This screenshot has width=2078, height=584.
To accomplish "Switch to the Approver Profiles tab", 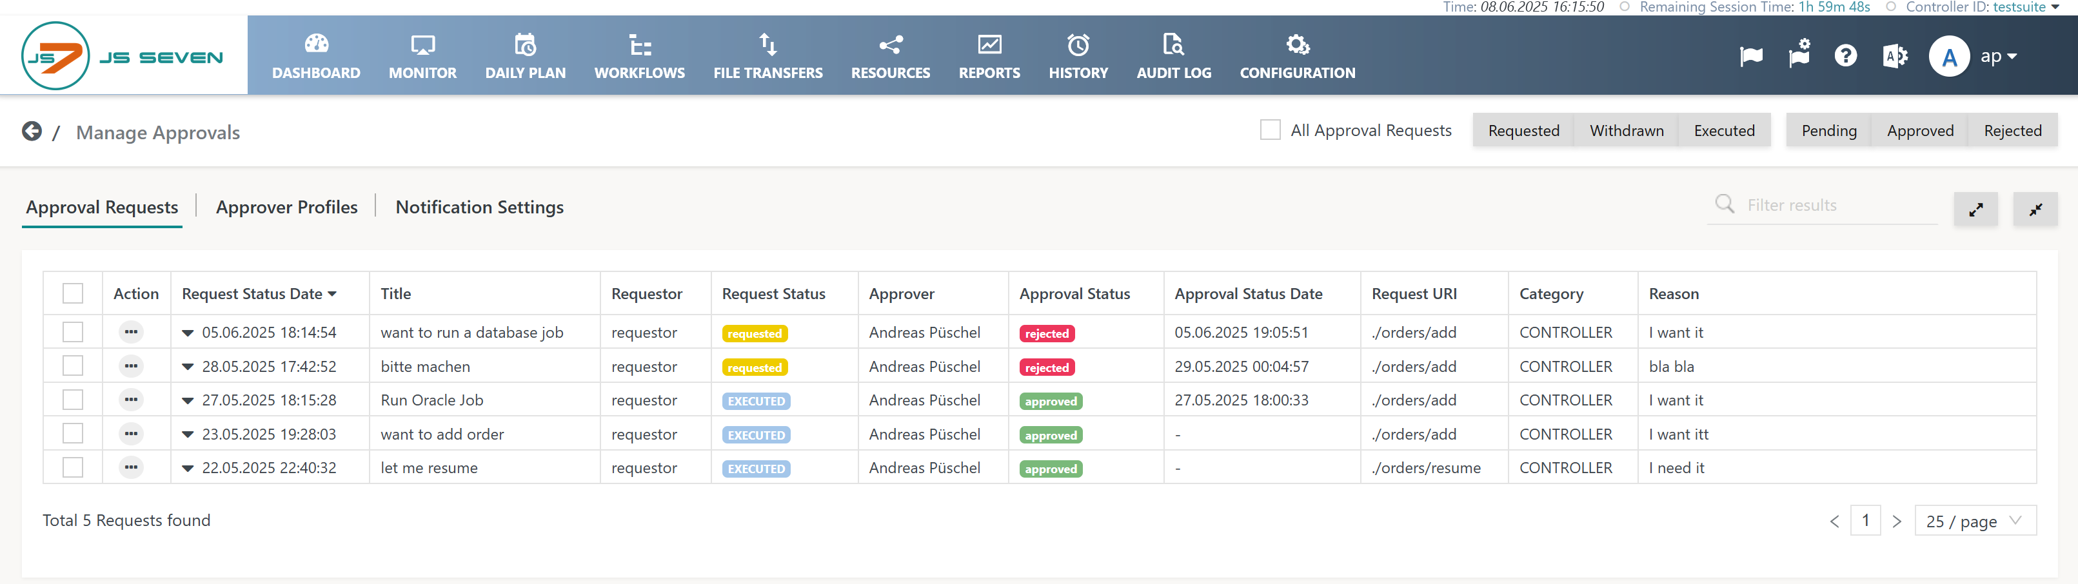I will point(286,208).
